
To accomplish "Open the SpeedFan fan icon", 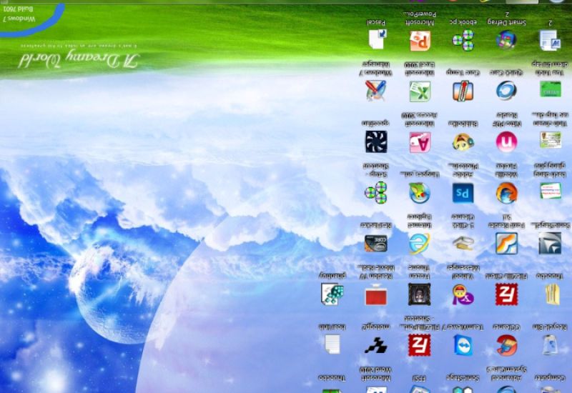I will (x=376, y=141).
